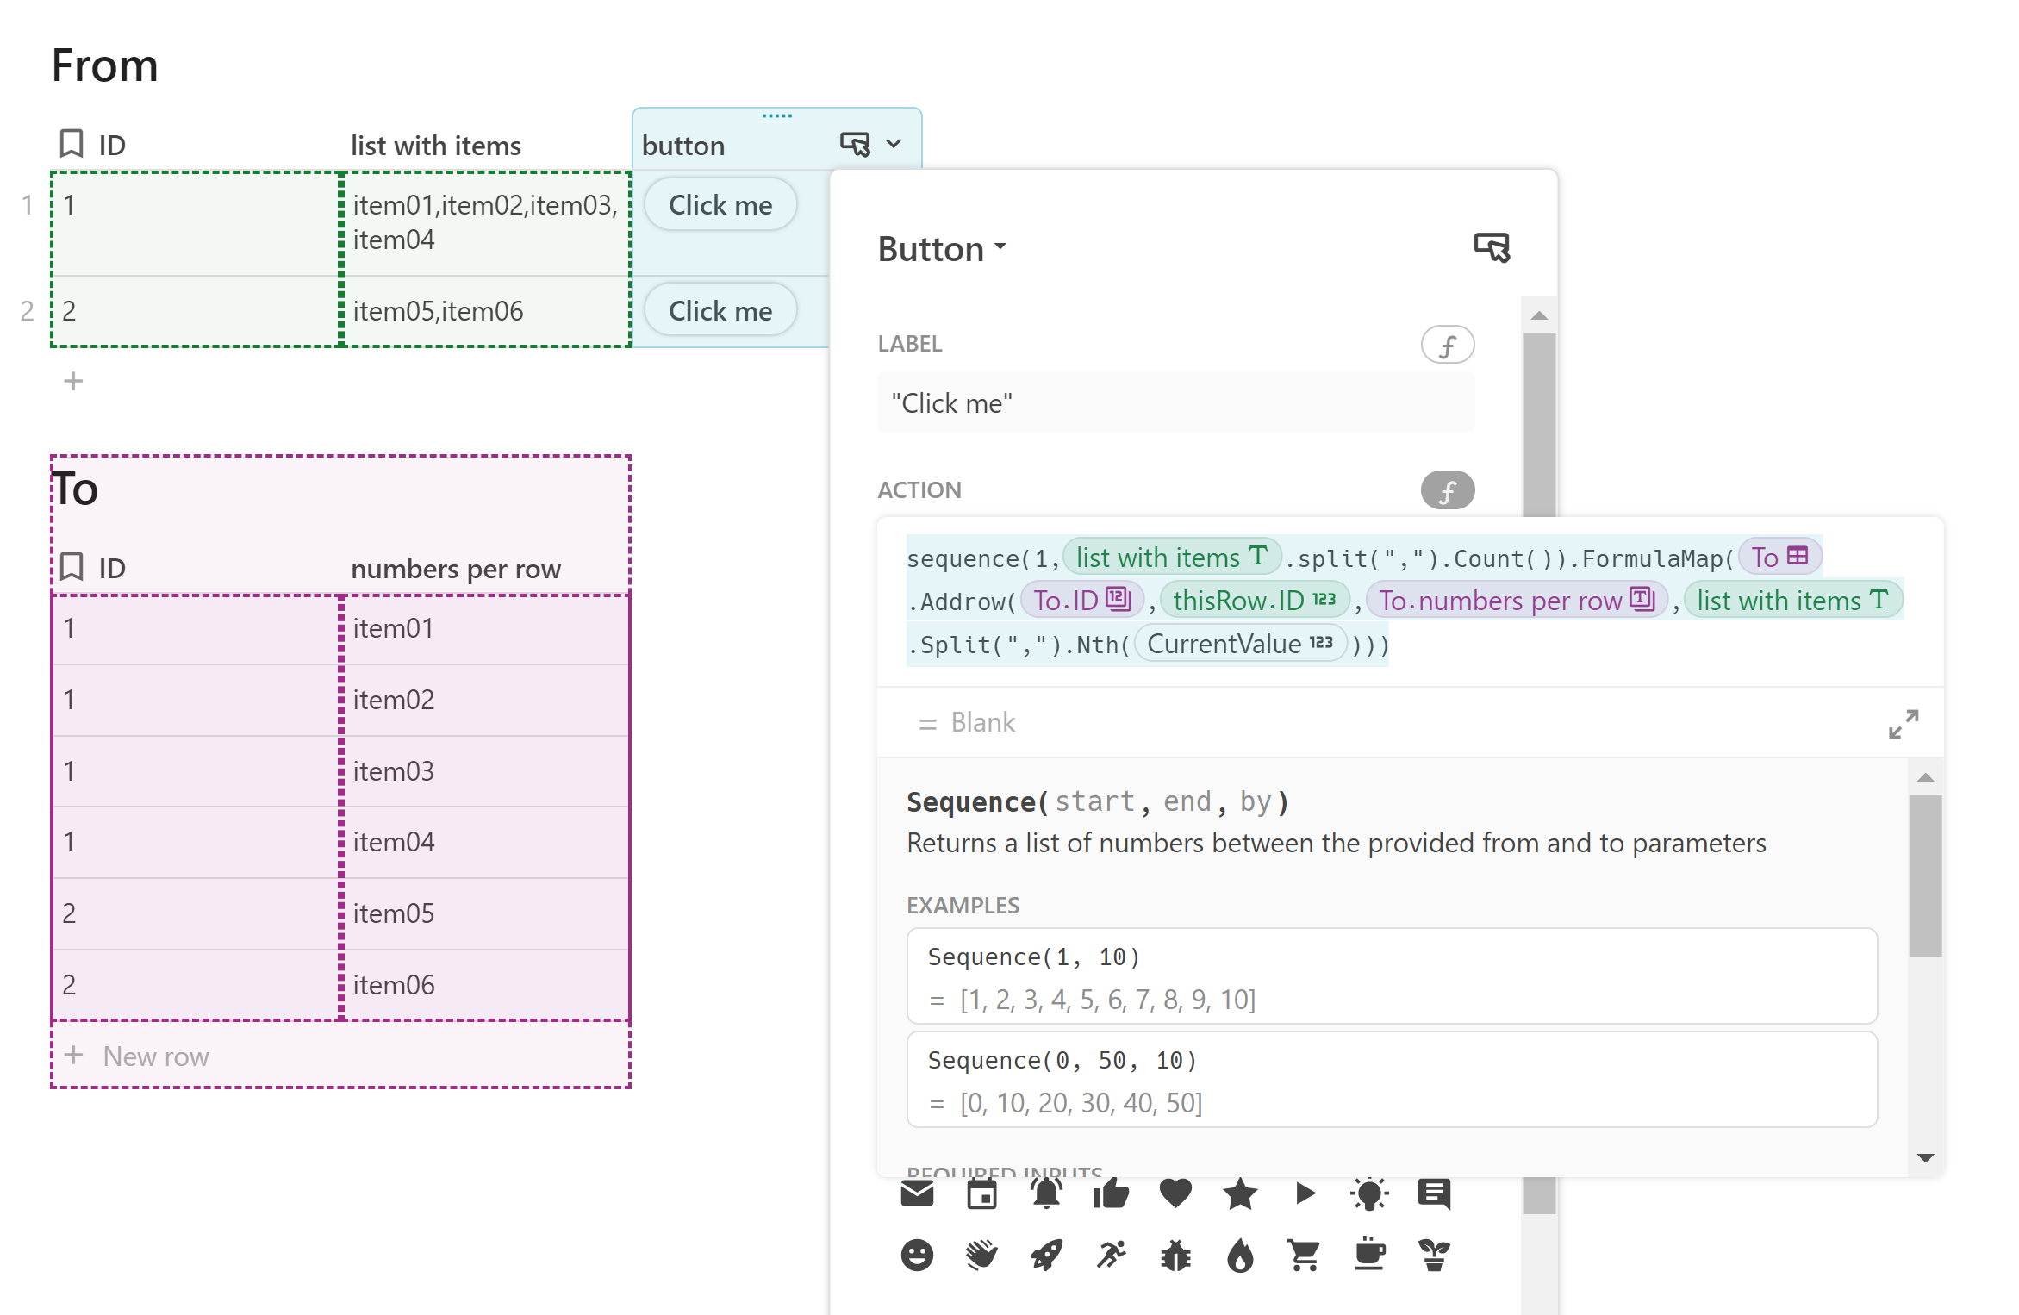The height and width of the screenshot is (1315, 2019).
Task: Open the button column header chevron
Action: [894, 144]
